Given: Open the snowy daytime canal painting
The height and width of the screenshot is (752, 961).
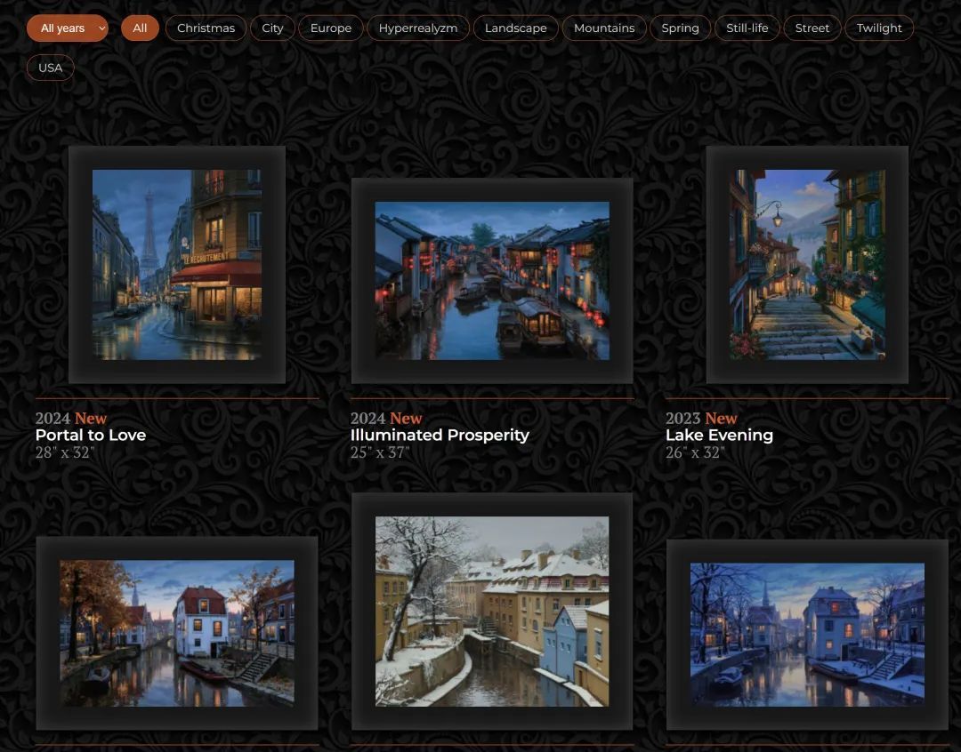Looking at the screenshot, I should 492,612.
